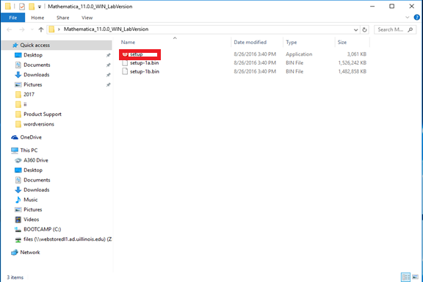This screenshot has height=282, width=423.
Task: Select OneDrive in navigation pane
Action: click(31, 137)
